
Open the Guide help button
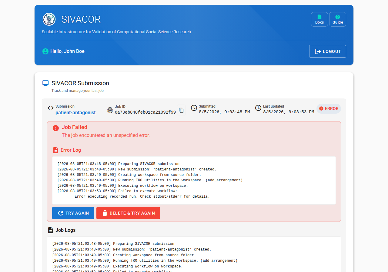coord(338,19)
